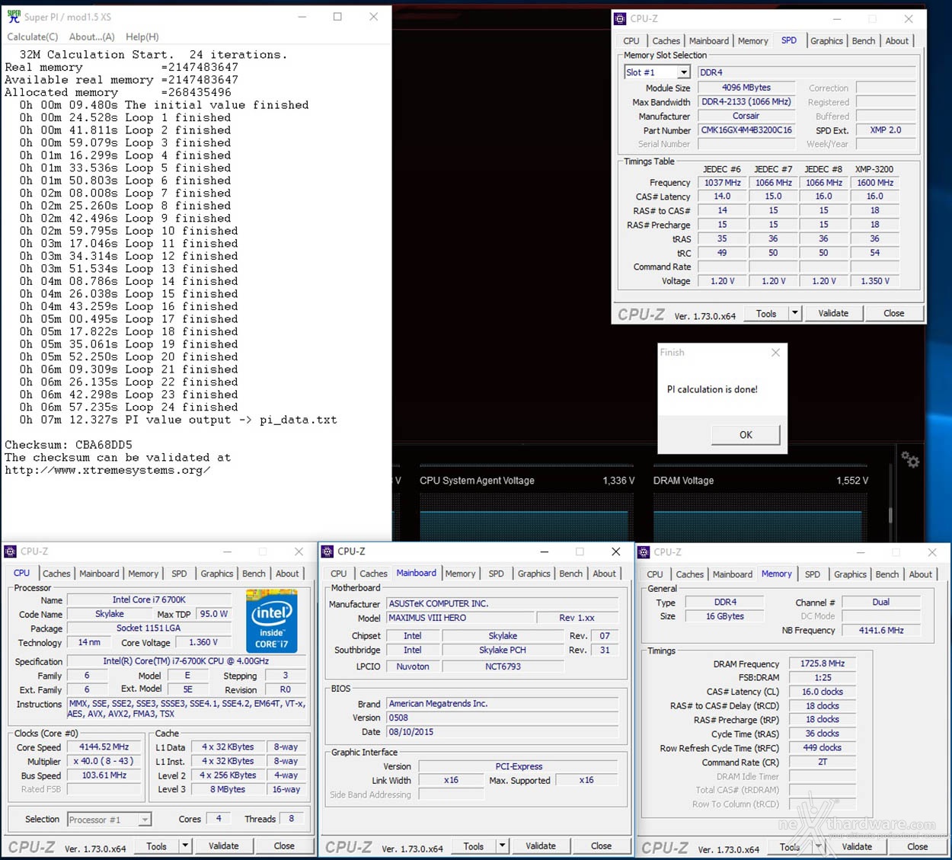Click the Core Speed value 4144.52 MHz

coord(104,747)
